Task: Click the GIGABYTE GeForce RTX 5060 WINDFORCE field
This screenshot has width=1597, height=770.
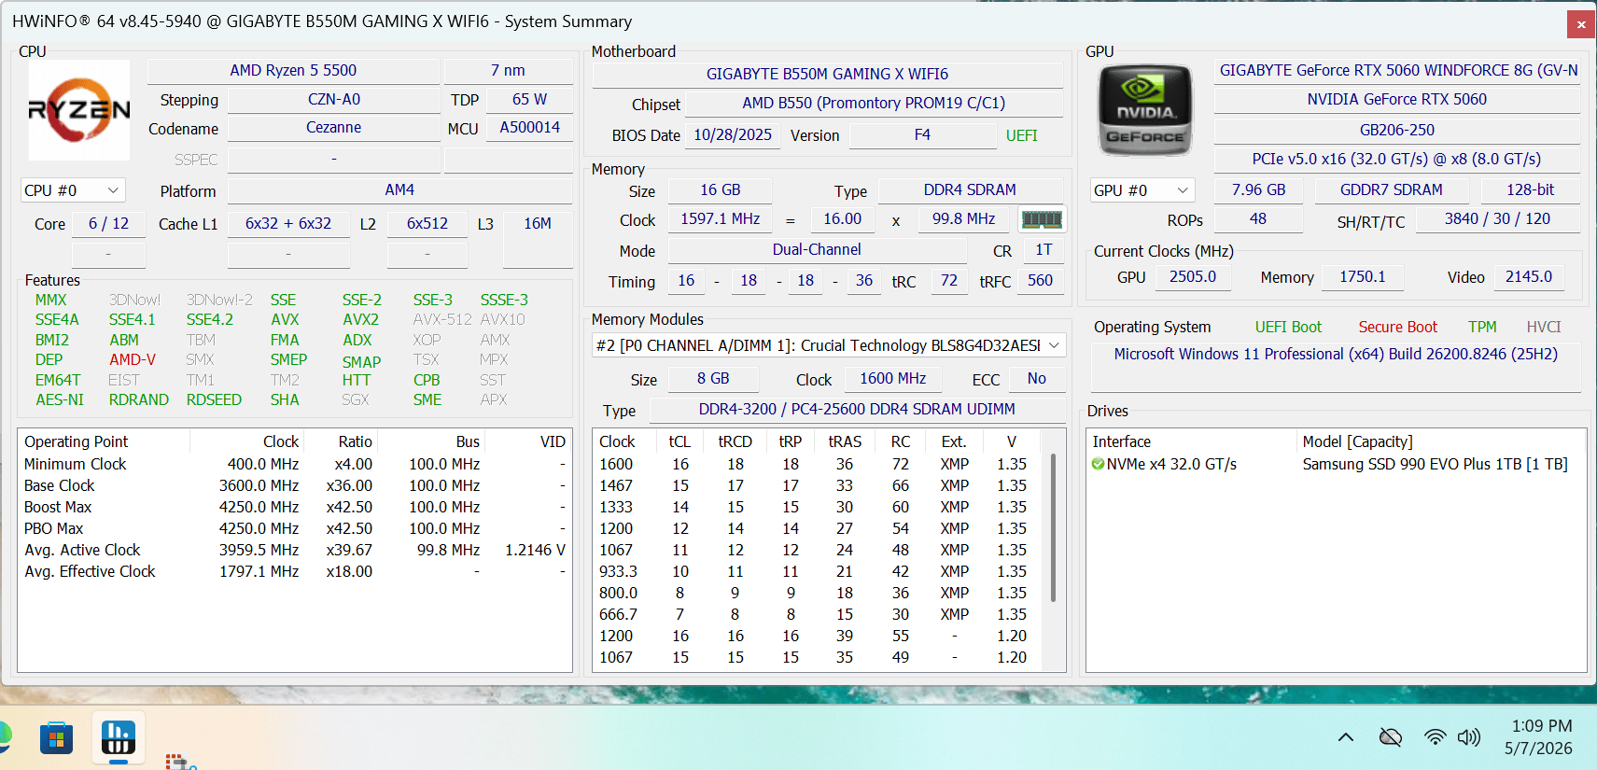Action: (1397, 70)
